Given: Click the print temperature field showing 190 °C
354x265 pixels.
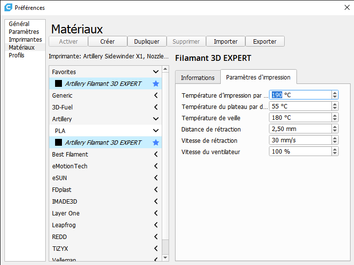Looking at the screenshot, I should pyautogui.click(x=300, y=95).
